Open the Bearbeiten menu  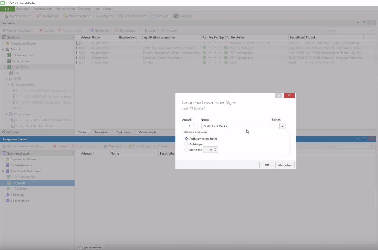(23, 9)
